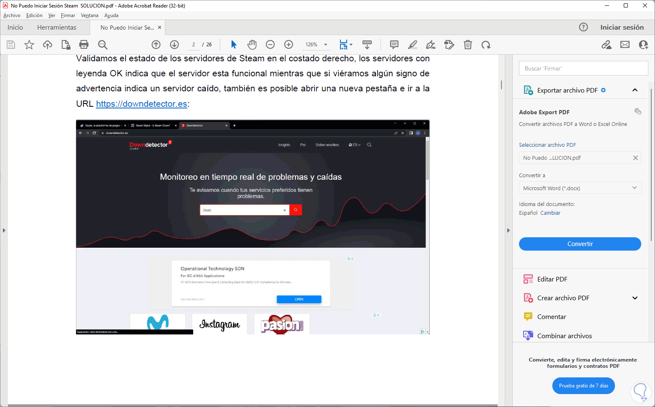655x407 pixels.
Task: Open the share with others person icon
Action: [643, 45]
